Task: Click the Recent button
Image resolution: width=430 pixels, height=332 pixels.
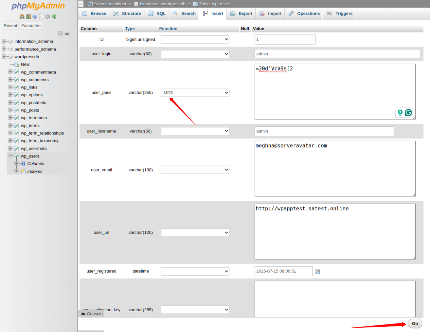Action: point(10,25)
